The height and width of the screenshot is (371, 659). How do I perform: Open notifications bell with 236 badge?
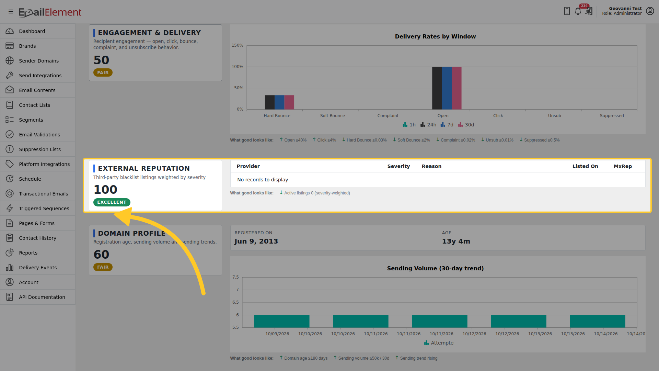[x=578, y=11]
